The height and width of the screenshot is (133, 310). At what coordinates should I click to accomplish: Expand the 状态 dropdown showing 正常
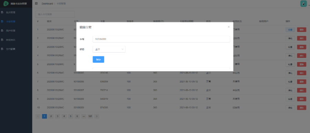tap(109, 49)
